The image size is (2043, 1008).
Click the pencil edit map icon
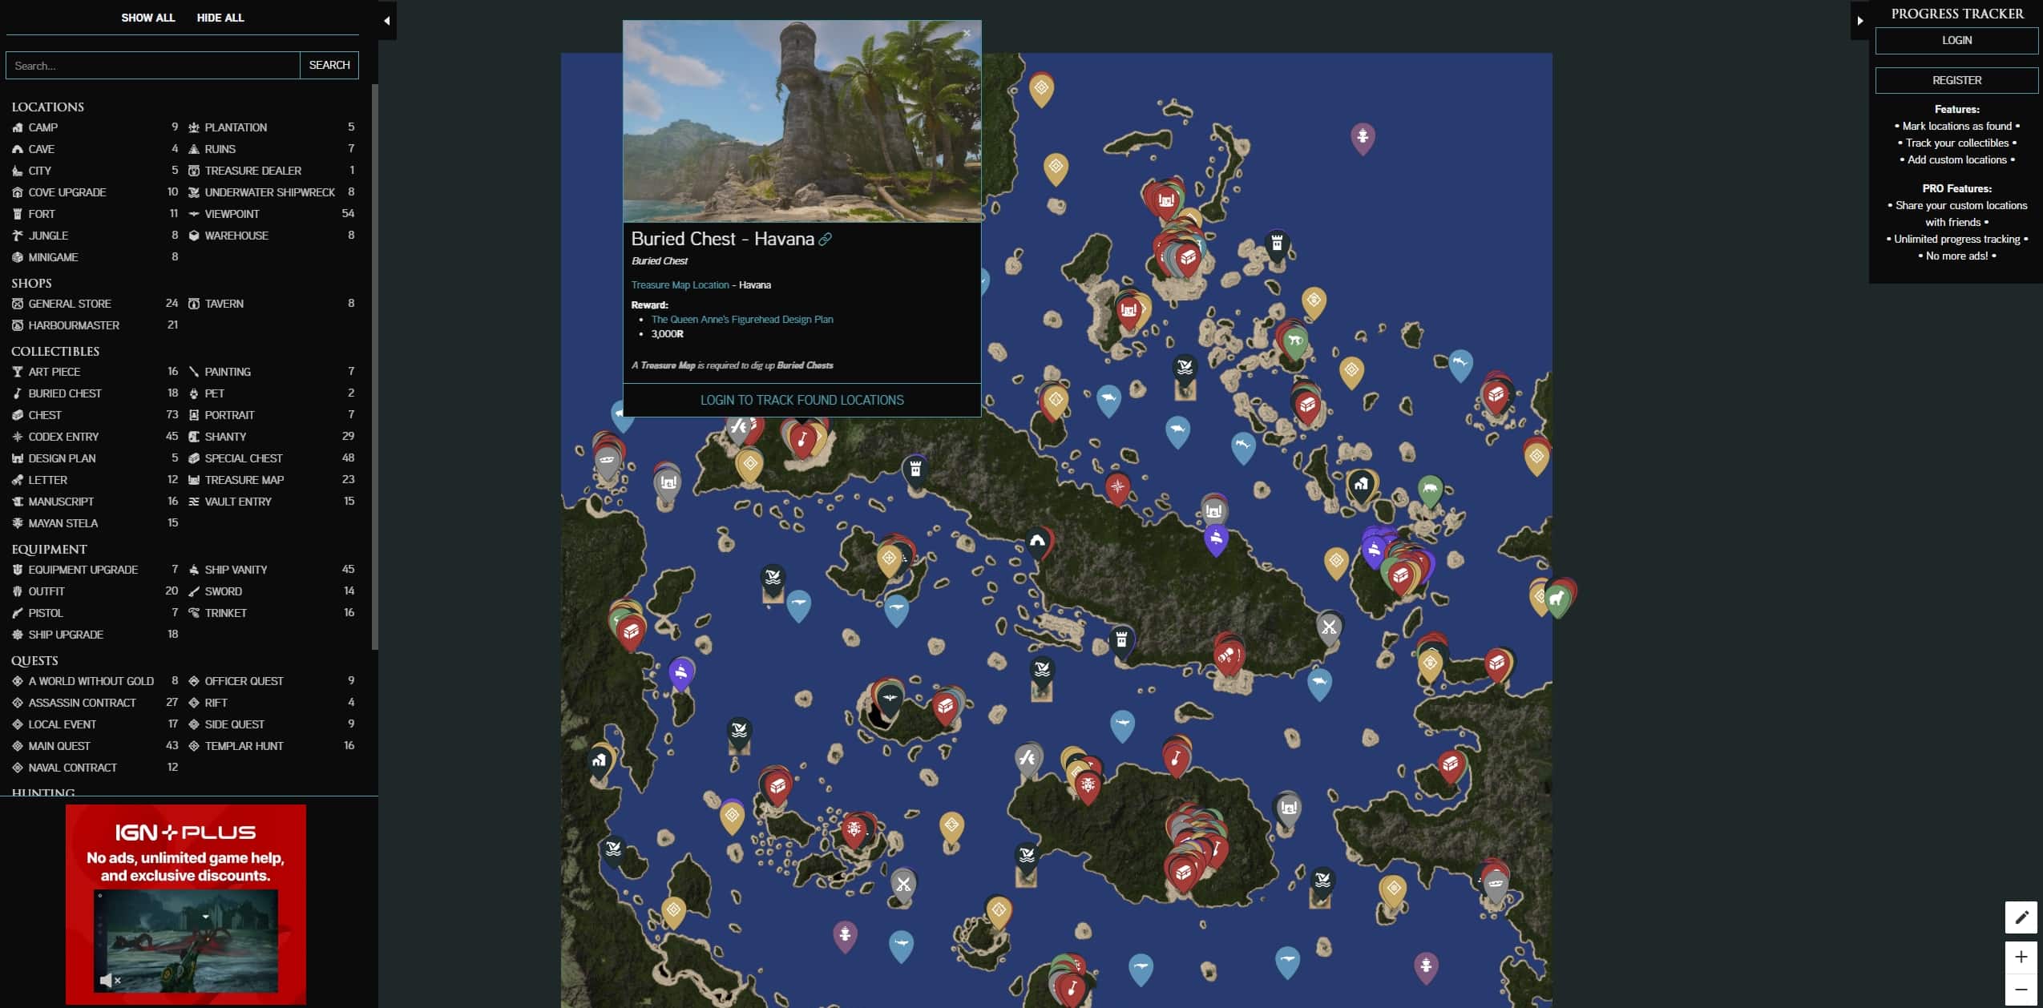[x=2021, y=917]
